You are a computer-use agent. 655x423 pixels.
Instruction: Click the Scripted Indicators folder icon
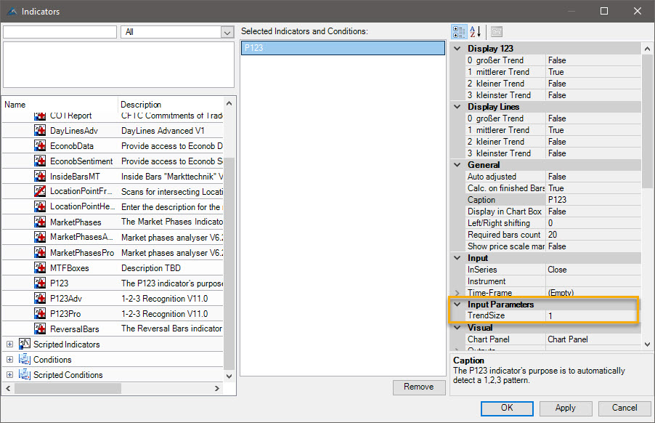[24, 345]
